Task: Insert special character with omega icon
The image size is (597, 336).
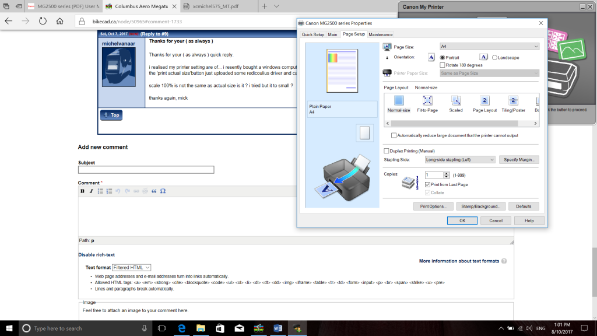Action: (163, 191)
